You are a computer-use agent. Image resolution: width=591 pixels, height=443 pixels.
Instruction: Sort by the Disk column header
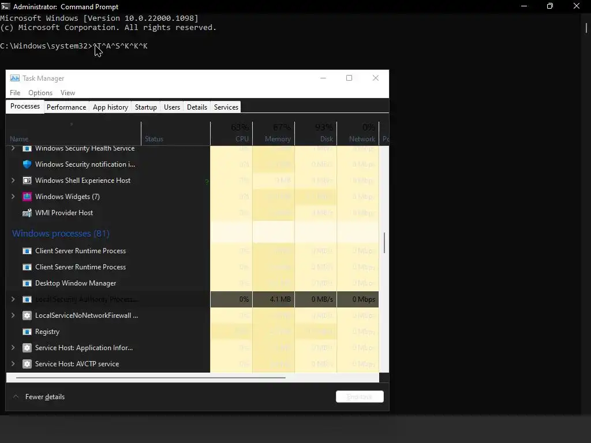(x=316, y=133)
